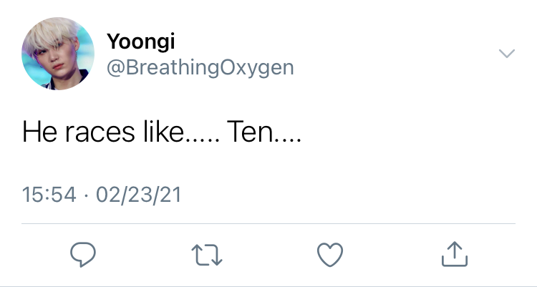The height and width of the screenshot is (287, 537).
Task: Select the tweet text 'He races like..... Ten....'
Action: coord(162,132)
